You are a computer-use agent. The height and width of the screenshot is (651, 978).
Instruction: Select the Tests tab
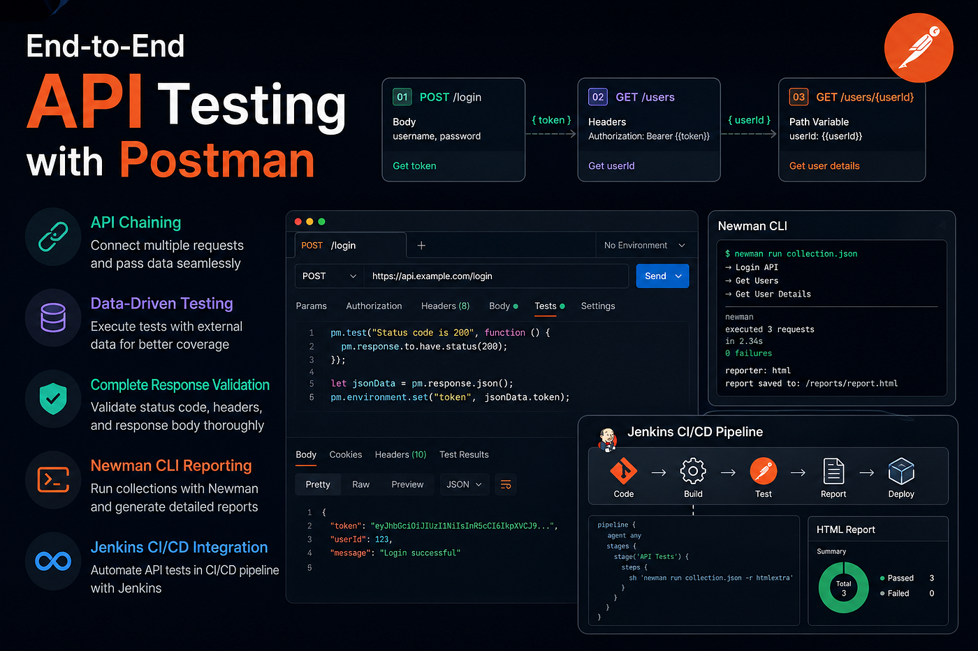[549, 306]
